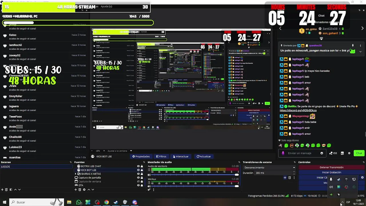Open WhatsApp from the taskbar
Image resolution: width=366 pixels, height=206 pixels.
pyautogui.click(x=79, y=202)
